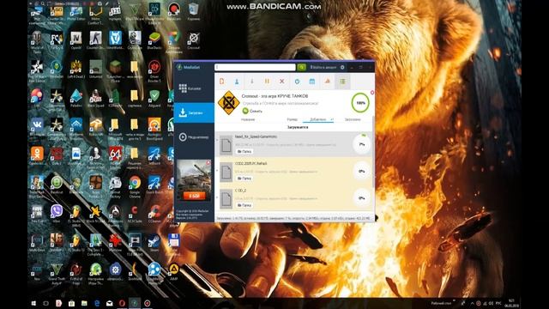This screenshot has height=309, width=549.
Task: Sort downloads by name column
Action: (248, 119)
